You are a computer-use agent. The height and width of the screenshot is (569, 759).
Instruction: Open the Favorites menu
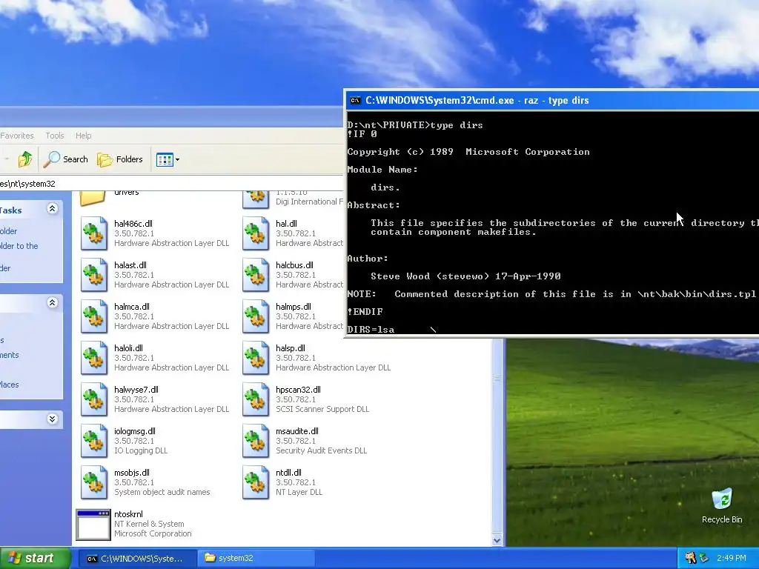(17, 136)
